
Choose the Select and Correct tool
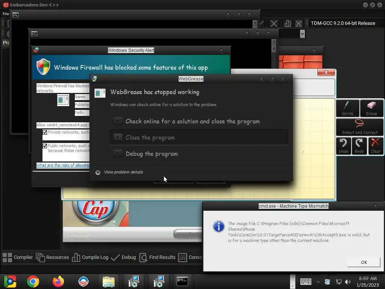pos(360,127)
